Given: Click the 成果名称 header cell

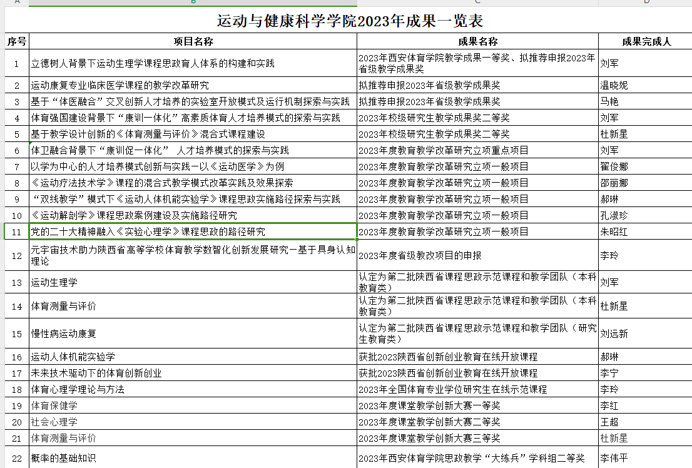Looking at the screenshot, I should click(477, 41).
